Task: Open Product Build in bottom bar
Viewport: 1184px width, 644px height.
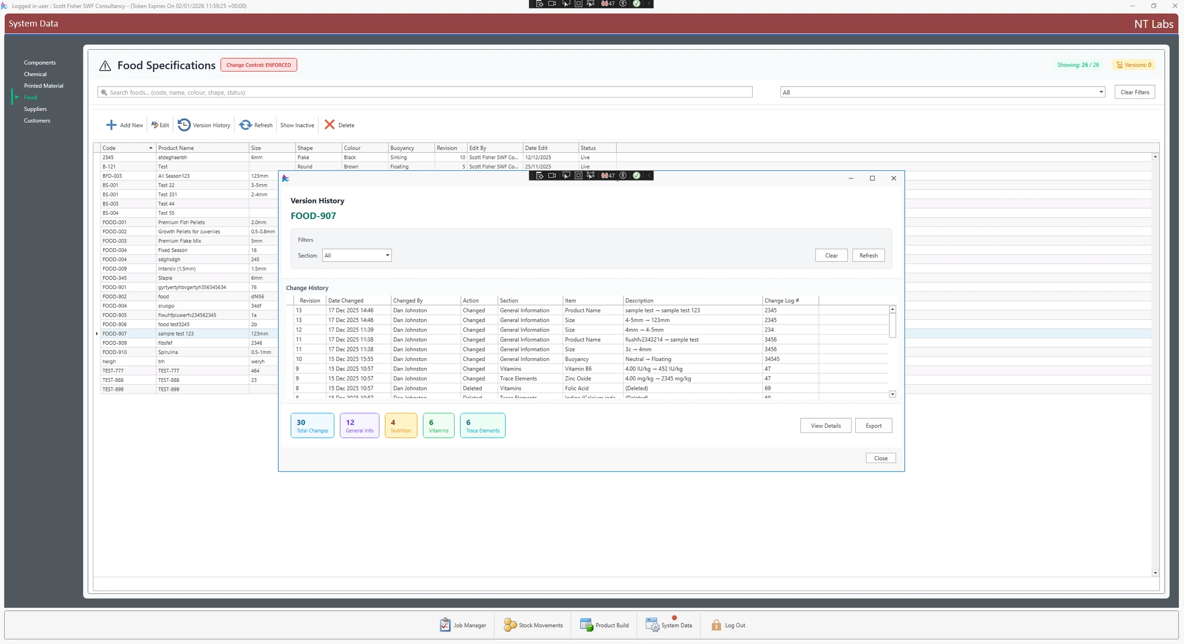Action: (x=604, y=625)
